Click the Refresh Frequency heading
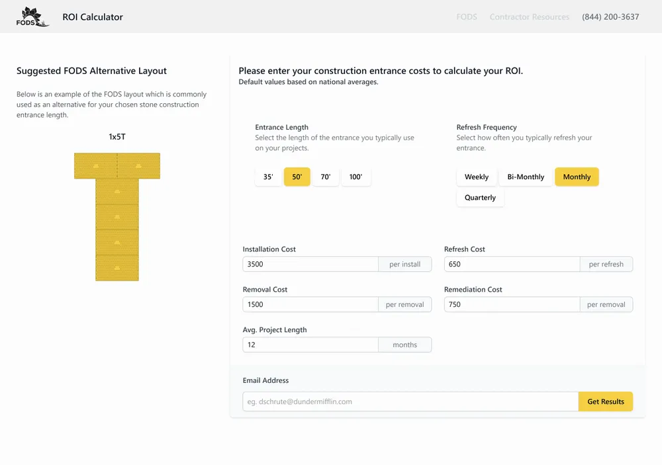This screenshot has height=465, width=662. pyautogui.click(x=487, y=127)
